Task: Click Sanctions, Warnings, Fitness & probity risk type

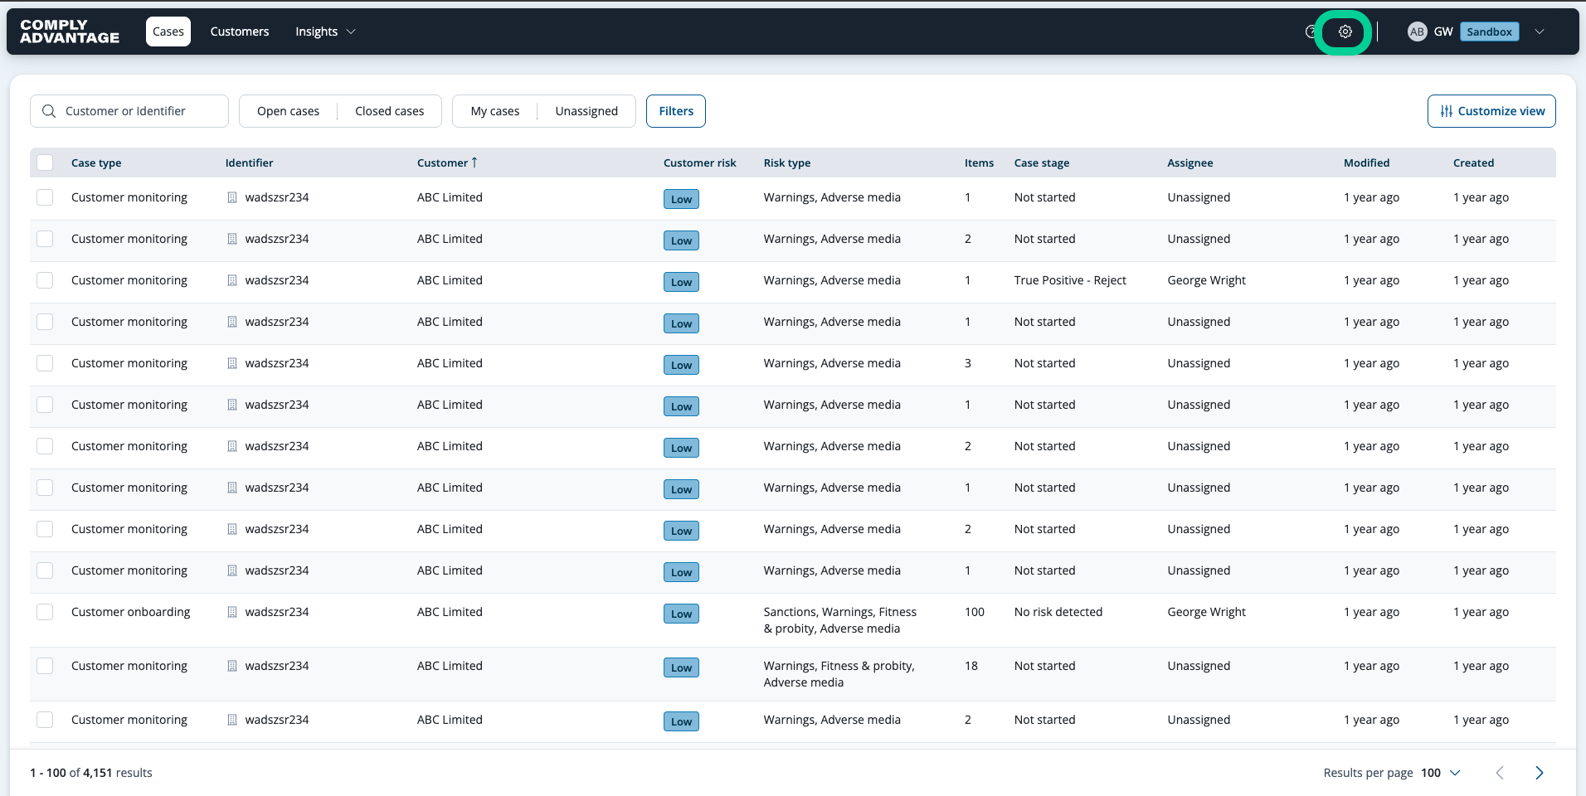Action: point(840,620)
